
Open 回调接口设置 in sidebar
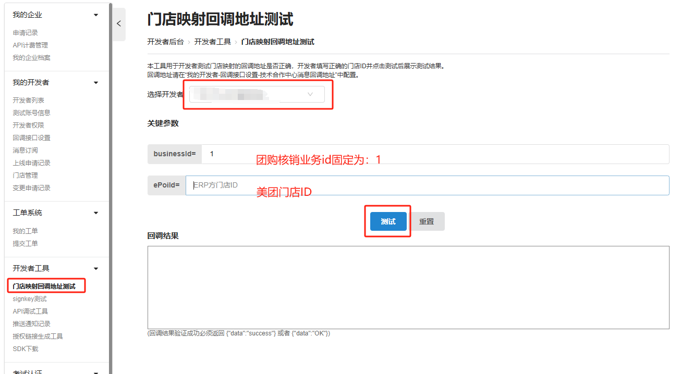pos(31,138)
